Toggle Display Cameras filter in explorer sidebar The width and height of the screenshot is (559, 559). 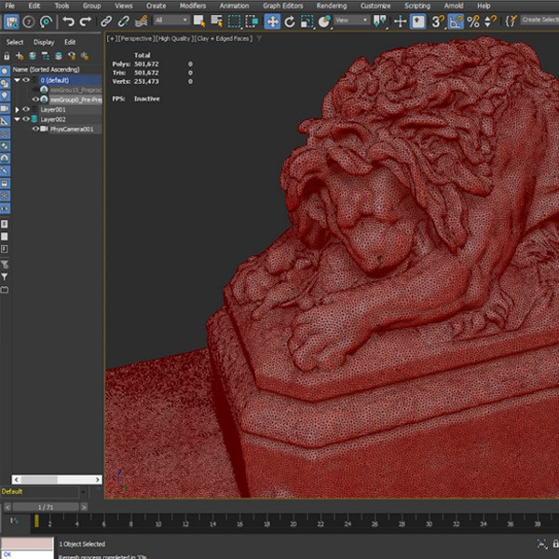click(5, 108)
